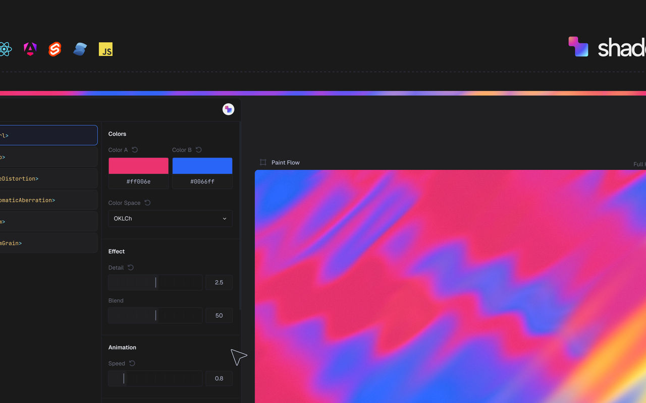Click the Speed slider track
Image resolution: width=646 pixels, height=403 pixels.
pos(155,378)
